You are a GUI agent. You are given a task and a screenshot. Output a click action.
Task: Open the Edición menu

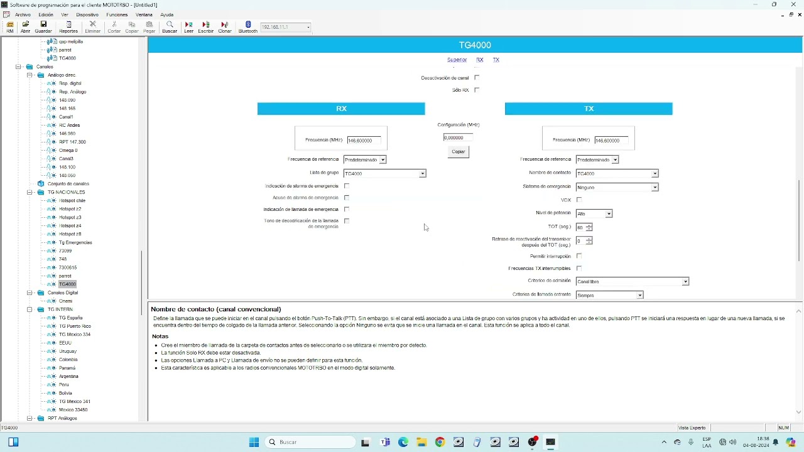coord(46,14)
